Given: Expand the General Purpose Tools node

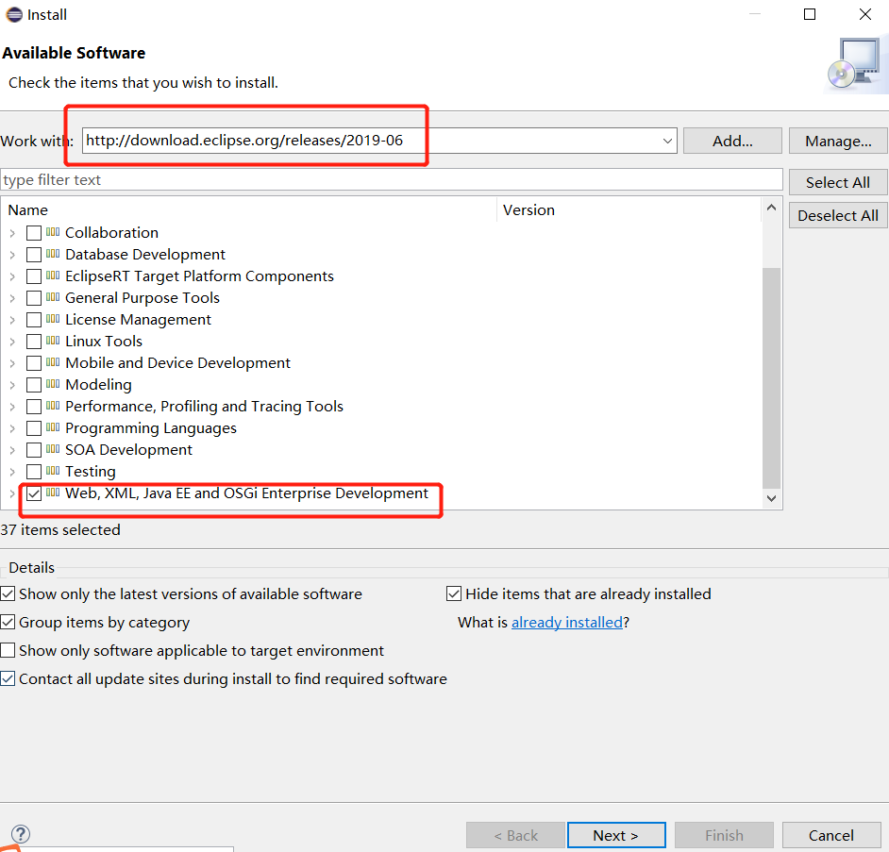Looking at the screenshot, I should 12,298.
